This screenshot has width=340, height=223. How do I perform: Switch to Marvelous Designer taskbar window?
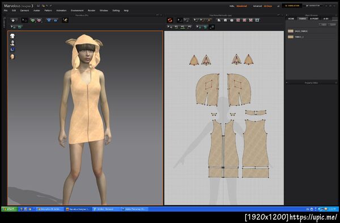pyautogui.click(x=78, y=209)
